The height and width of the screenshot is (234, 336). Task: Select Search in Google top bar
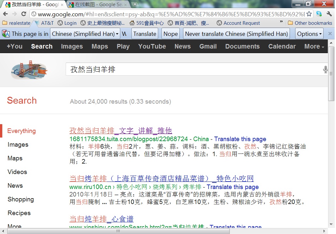pyautogui.click(x=42, y=46)
